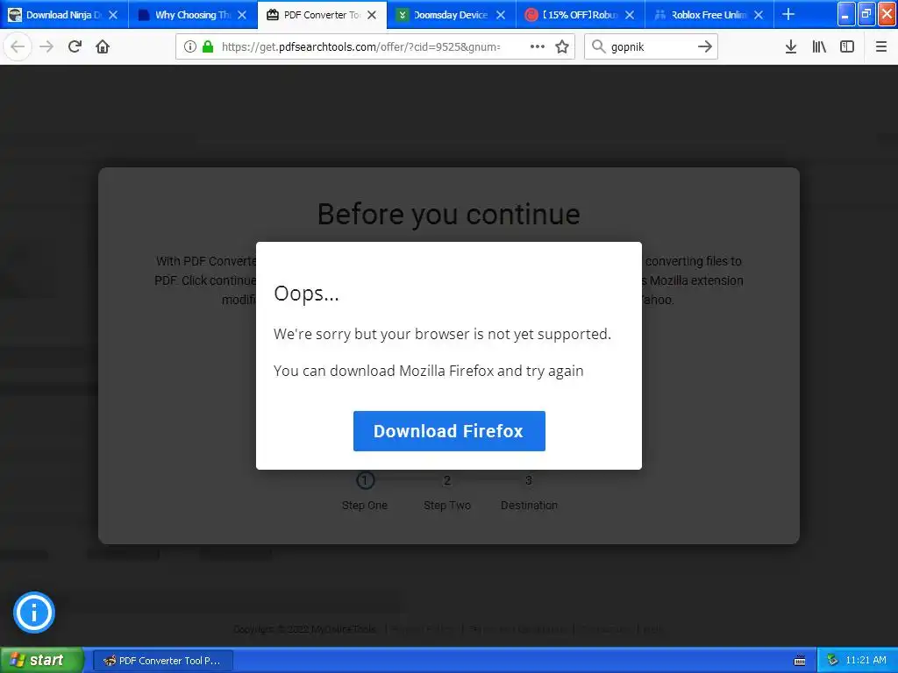The height and width of the screenshot is (673, 898).
Task: Switch to Why Choosing tab
Action: (x=186, y=14)
